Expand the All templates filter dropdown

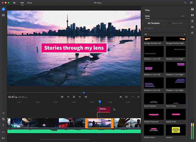click(x=165, y=34)
